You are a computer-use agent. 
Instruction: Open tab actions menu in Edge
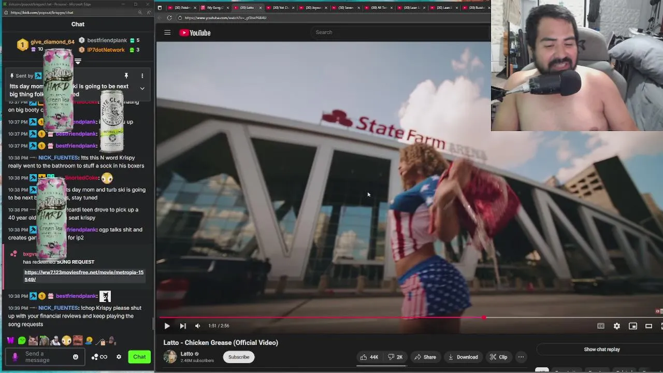pos(160,8)
